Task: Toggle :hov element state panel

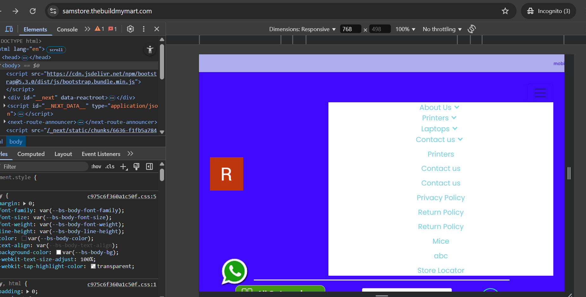Action: [96, 166]
